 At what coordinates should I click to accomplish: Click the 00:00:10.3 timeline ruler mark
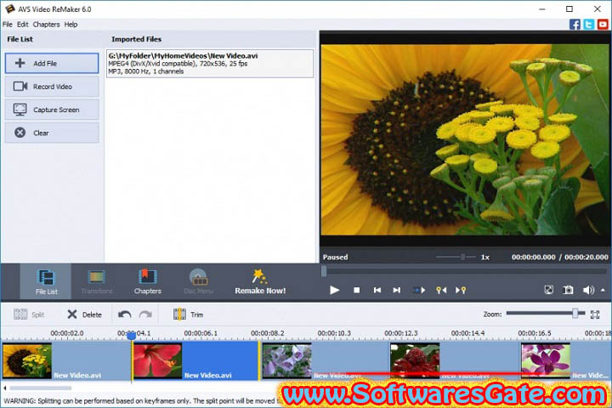[334, 333]
